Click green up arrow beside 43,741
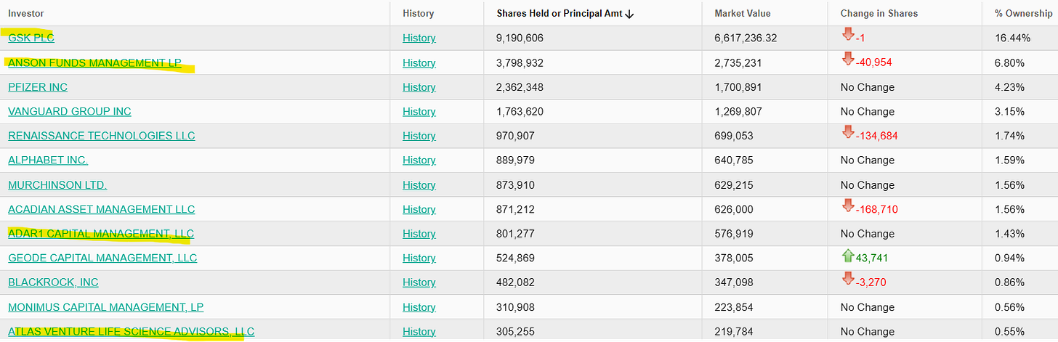1058x342 pixels. point(847,255)
